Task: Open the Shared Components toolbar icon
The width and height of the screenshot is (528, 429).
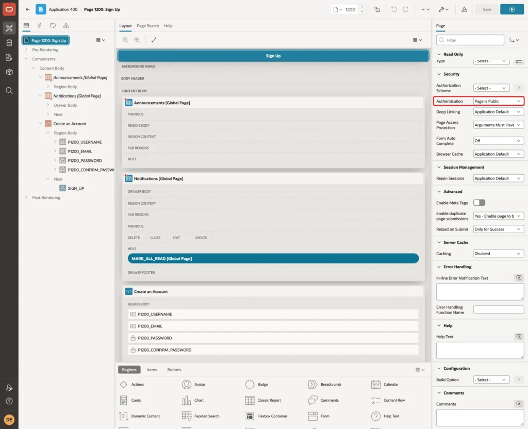Action: tap(464, 9)
